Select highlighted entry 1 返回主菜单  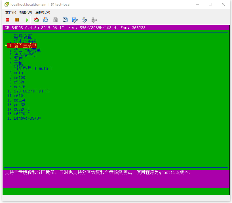[x=22, y=46]
